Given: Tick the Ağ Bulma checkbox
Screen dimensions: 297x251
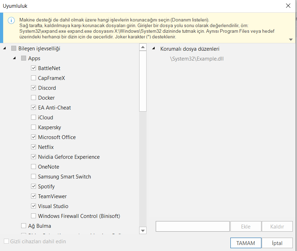Looking at the screenshot, I should (24, 226).
